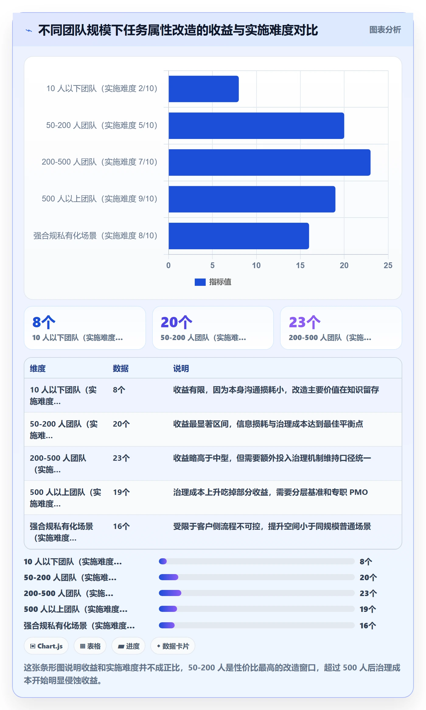Select the 进度 tag
The height and width of the screenshot is (710, 426).
[128, 646]
